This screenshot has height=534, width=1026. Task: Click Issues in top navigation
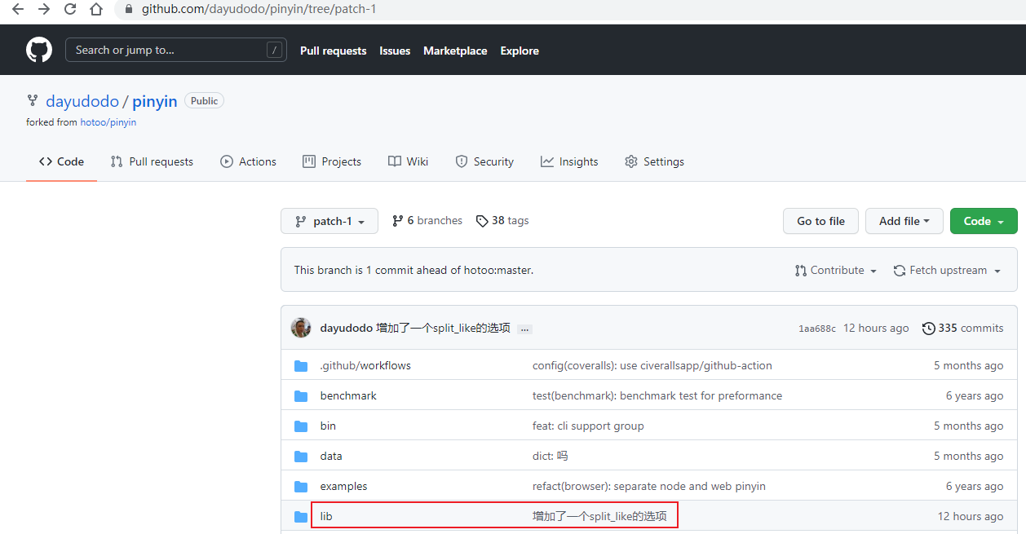coord(395,51)
